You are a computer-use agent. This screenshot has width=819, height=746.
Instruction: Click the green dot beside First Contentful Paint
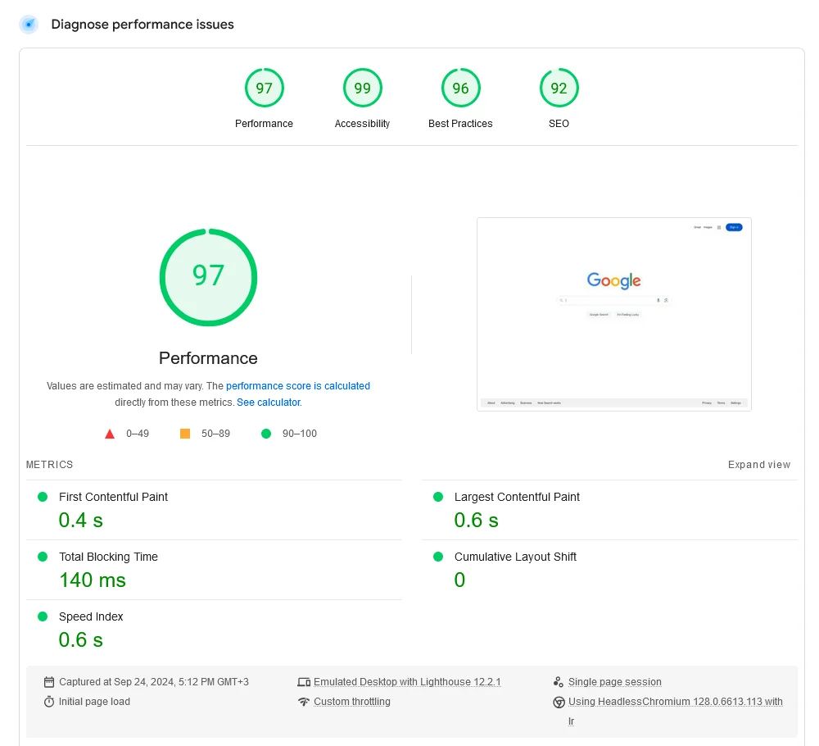42,498
